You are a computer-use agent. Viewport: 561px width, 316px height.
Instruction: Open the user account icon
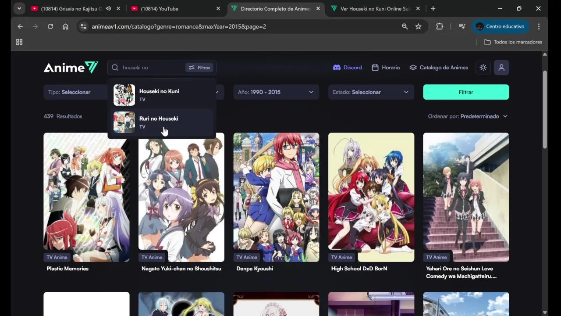tap(501, 68)
